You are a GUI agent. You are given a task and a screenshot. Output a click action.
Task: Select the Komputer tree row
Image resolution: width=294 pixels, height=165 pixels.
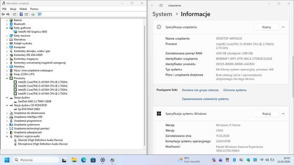[19, 47]
